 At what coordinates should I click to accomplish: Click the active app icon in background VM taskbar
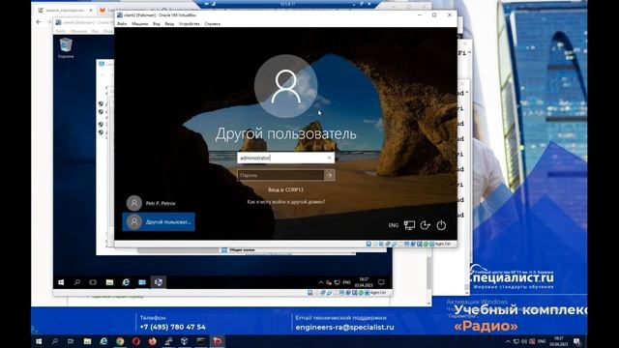(159, 282)
